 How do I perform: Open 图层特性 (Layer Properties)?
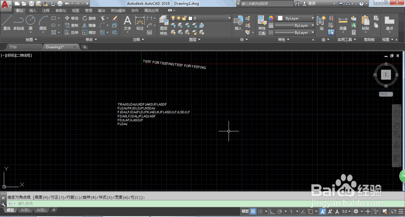click(x=164, y=25)
